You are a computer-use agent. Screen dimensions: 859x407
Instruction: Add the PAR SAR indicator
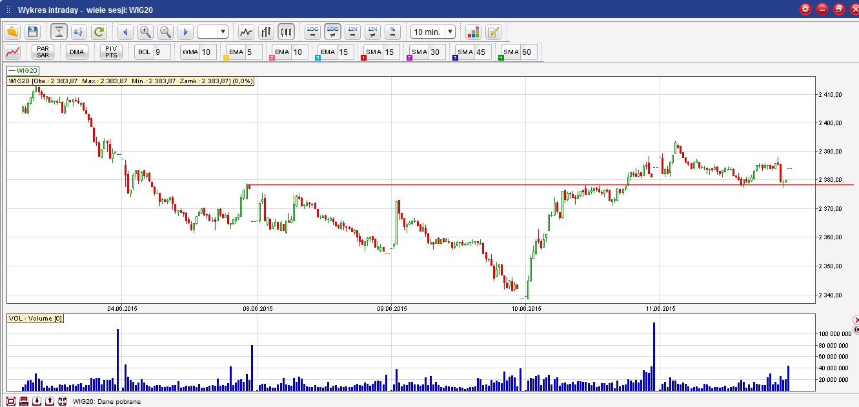point(43,52)
